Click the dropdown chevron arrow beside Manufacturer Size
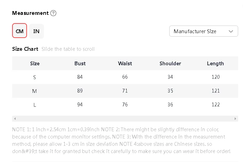243x162 pixels. (x=231, y=31)
